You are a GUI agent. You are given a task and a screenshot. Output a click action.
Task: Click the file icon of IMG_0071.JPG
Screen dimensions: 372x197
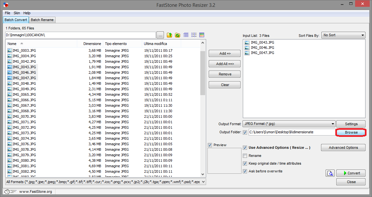pos(10,122)
